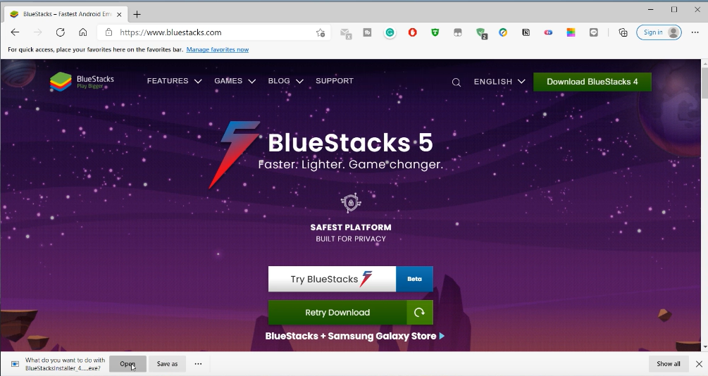The image size is (708, 376).
Task: Open the ENGLISH language dropdown
Action: (x=499, y=82)
